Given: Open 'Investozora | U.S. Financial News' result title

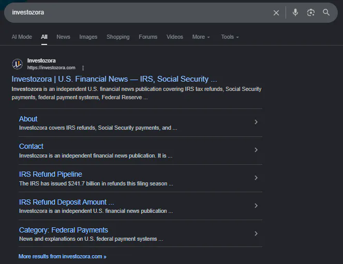Looking at the screenshot, I should (114, 79).
